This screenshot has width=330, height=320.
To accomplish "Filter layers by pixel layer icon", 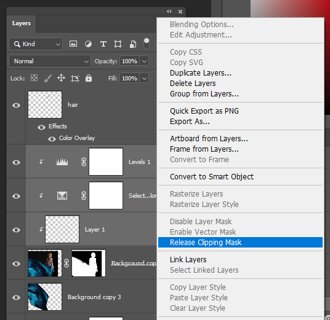I will tap(73, 44).
